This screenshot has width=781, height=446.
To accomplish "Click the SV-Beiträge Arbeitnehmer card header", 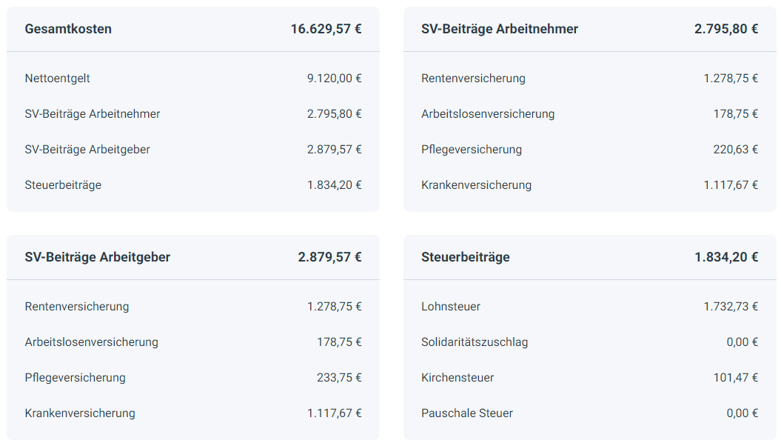I will (x=590, y=29).
